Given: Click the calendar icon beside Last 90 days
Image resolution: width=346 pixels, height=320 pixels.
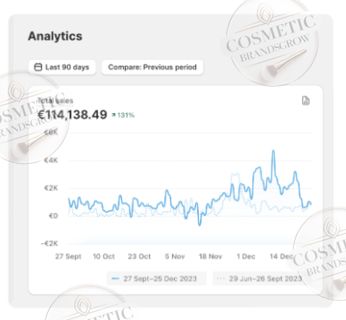Looking at the screenshot, I should point(38,67).
